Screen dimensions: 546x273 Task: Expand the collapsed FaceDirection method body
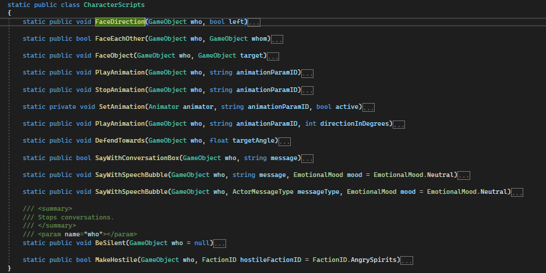[x=254, y=22]
